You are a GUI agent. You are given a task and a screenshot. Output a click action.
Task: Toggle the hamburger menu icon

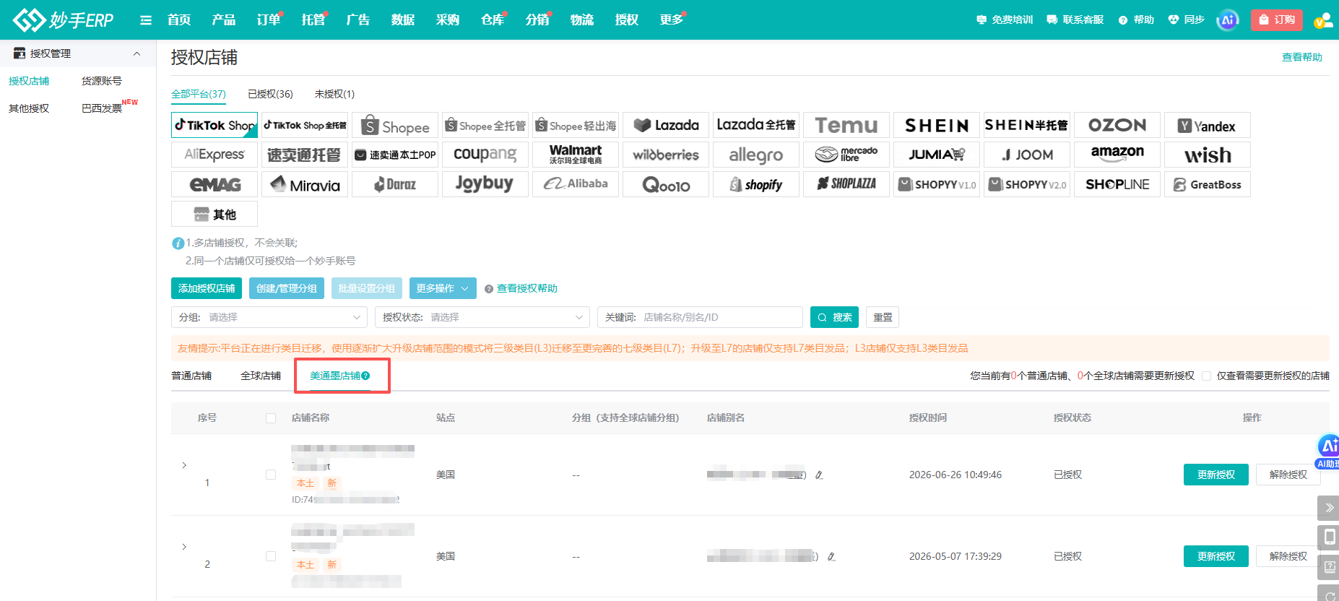point(146,20)
